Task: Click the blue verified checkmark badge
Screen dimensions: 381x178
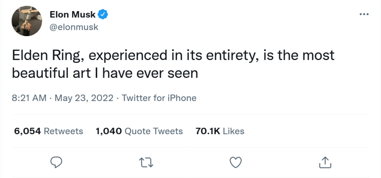Action: tap(103, 15)
